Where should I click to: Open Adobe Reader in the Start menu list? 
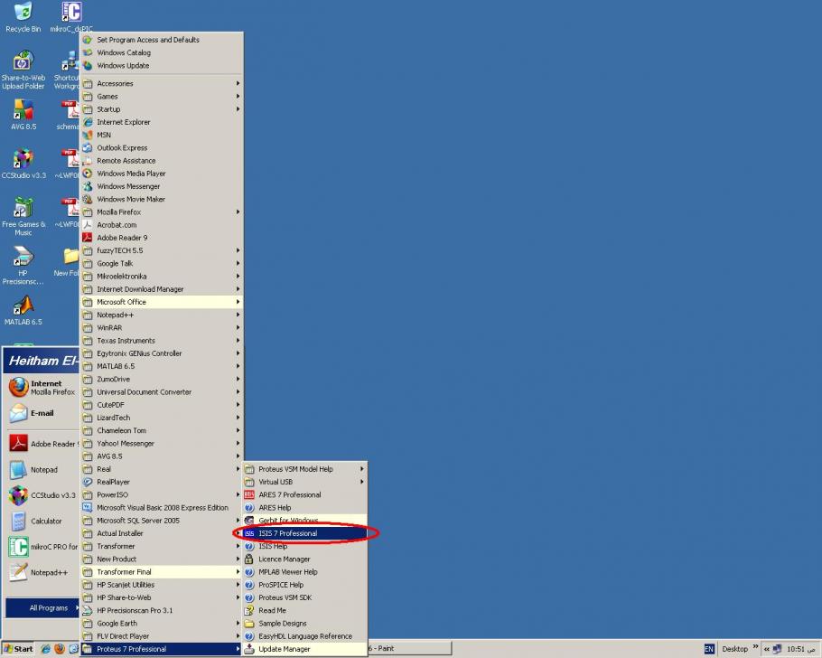pyautogui.click(x=42, y=444)
